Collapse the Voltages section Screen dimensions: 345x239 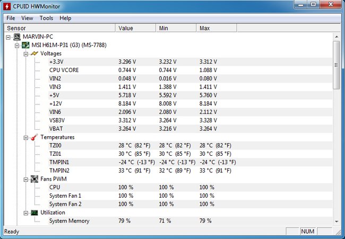(x=26, y=54)
